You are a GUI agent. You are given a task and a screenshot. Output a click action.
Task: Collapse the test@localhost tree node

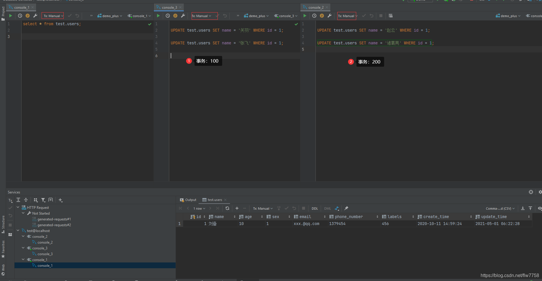[x=18, y=231]
